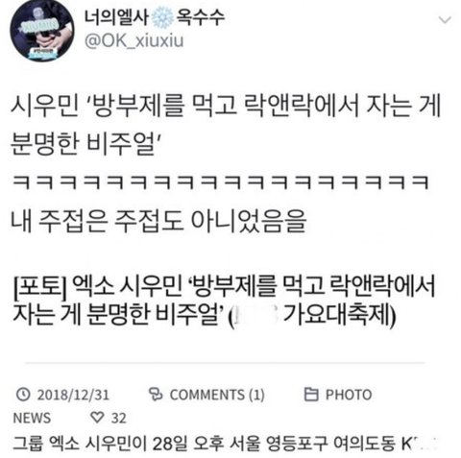
Task: Click the ㅋㅋㅋ laughter line in tweet
Action: (x=220, y=182)
